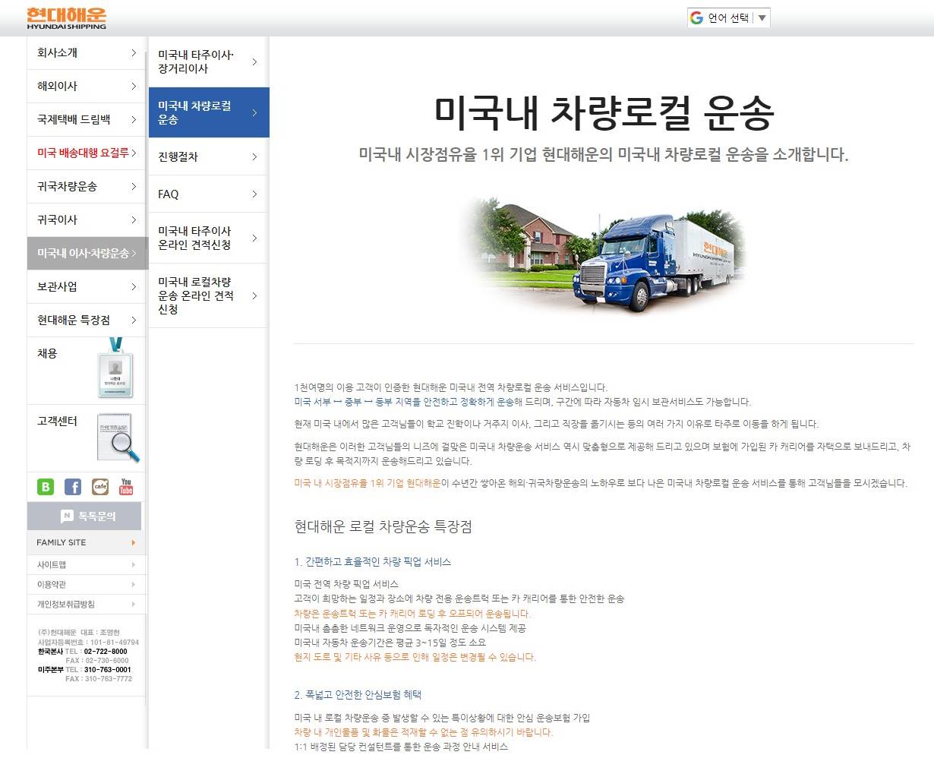
Task: Click the N talk icon in 톡톡문의
Action: click(x=67, y=516)
